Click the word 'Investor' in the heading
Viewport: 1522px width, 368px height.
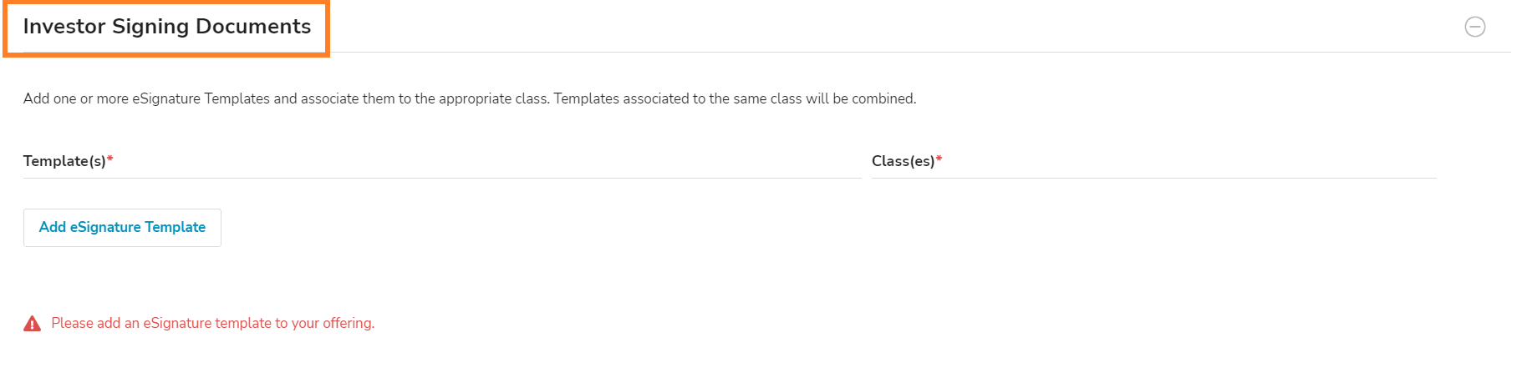[x=64, y=27]
